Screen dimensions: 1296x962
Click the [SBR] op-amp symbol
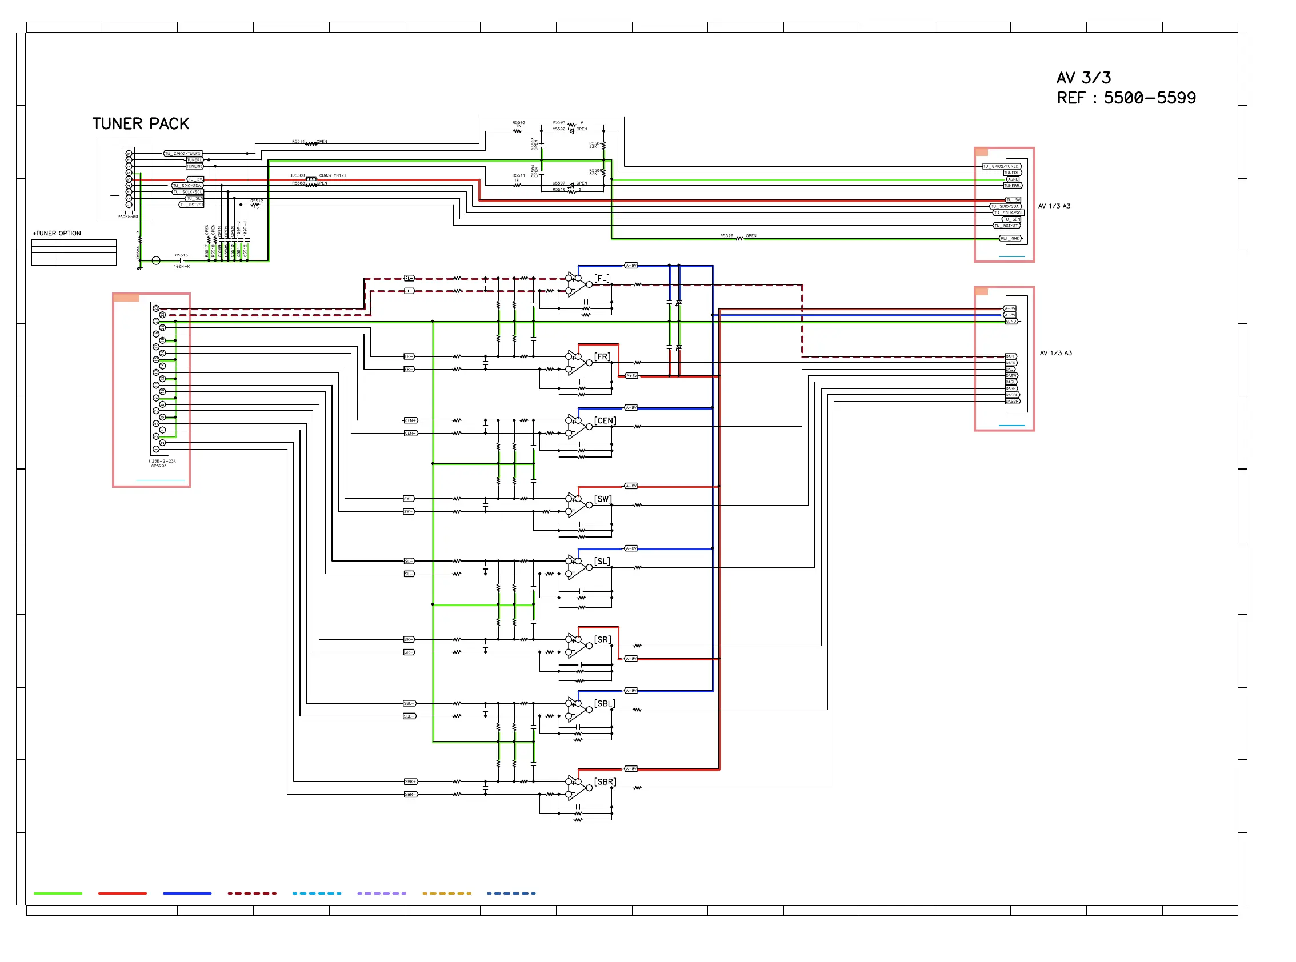point(577,788)
